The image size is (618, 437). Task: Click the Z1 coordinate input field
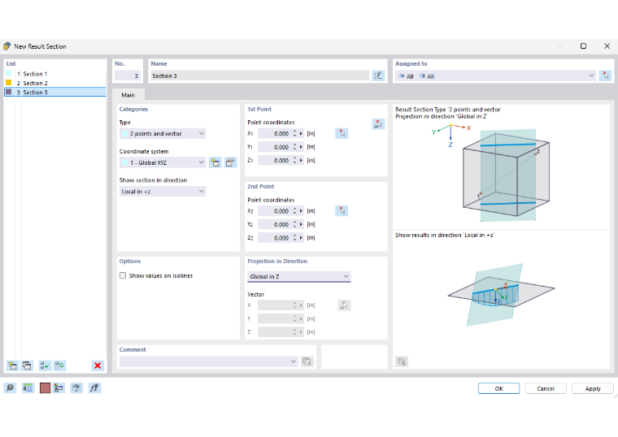(x=275, y=160)
